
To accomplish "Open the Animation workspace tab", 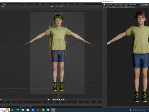I will pyautogui.click(x=47, y=4).
